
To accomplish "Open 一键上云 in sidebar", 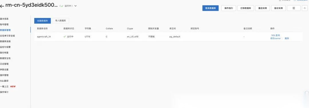I will point(4,86).
